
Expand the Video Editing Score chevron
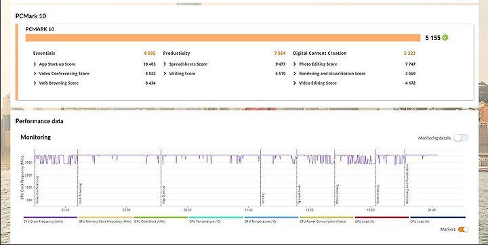point(295,83)
